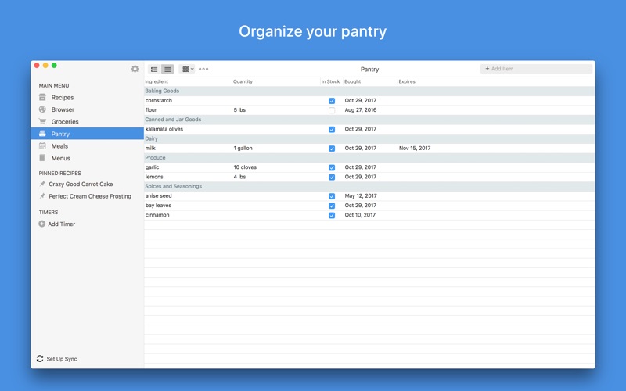Open the grouping grid dropdown in toolbar
Screen dimensions: 626x391
pos(187,70)
